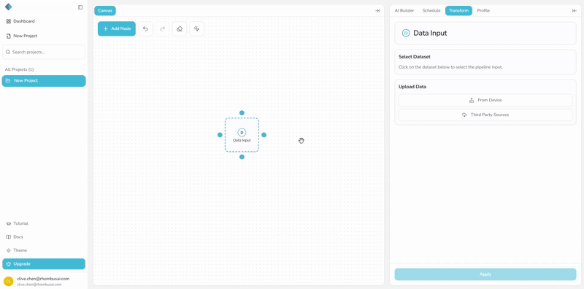
Task: Select the Canvas tab
Action: [x=105, y=11]
